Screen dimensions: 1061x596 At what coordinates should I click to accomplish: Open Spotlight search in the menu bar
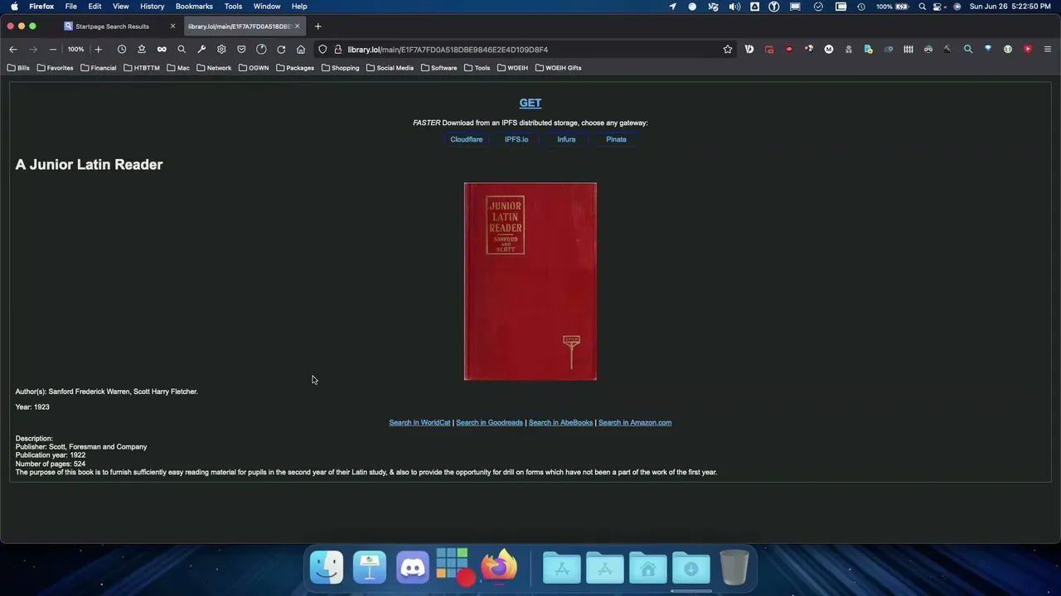pos(922,7)
